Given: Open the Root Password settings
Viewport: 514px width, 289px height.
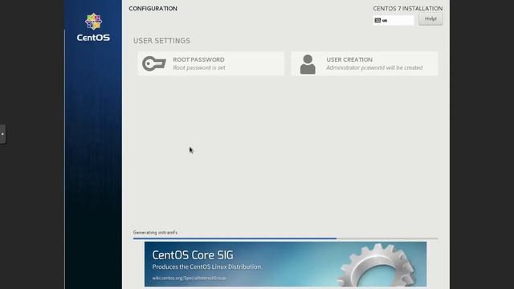Looking at the screenshot, I should pyautogui.click(x=210, y=63).
